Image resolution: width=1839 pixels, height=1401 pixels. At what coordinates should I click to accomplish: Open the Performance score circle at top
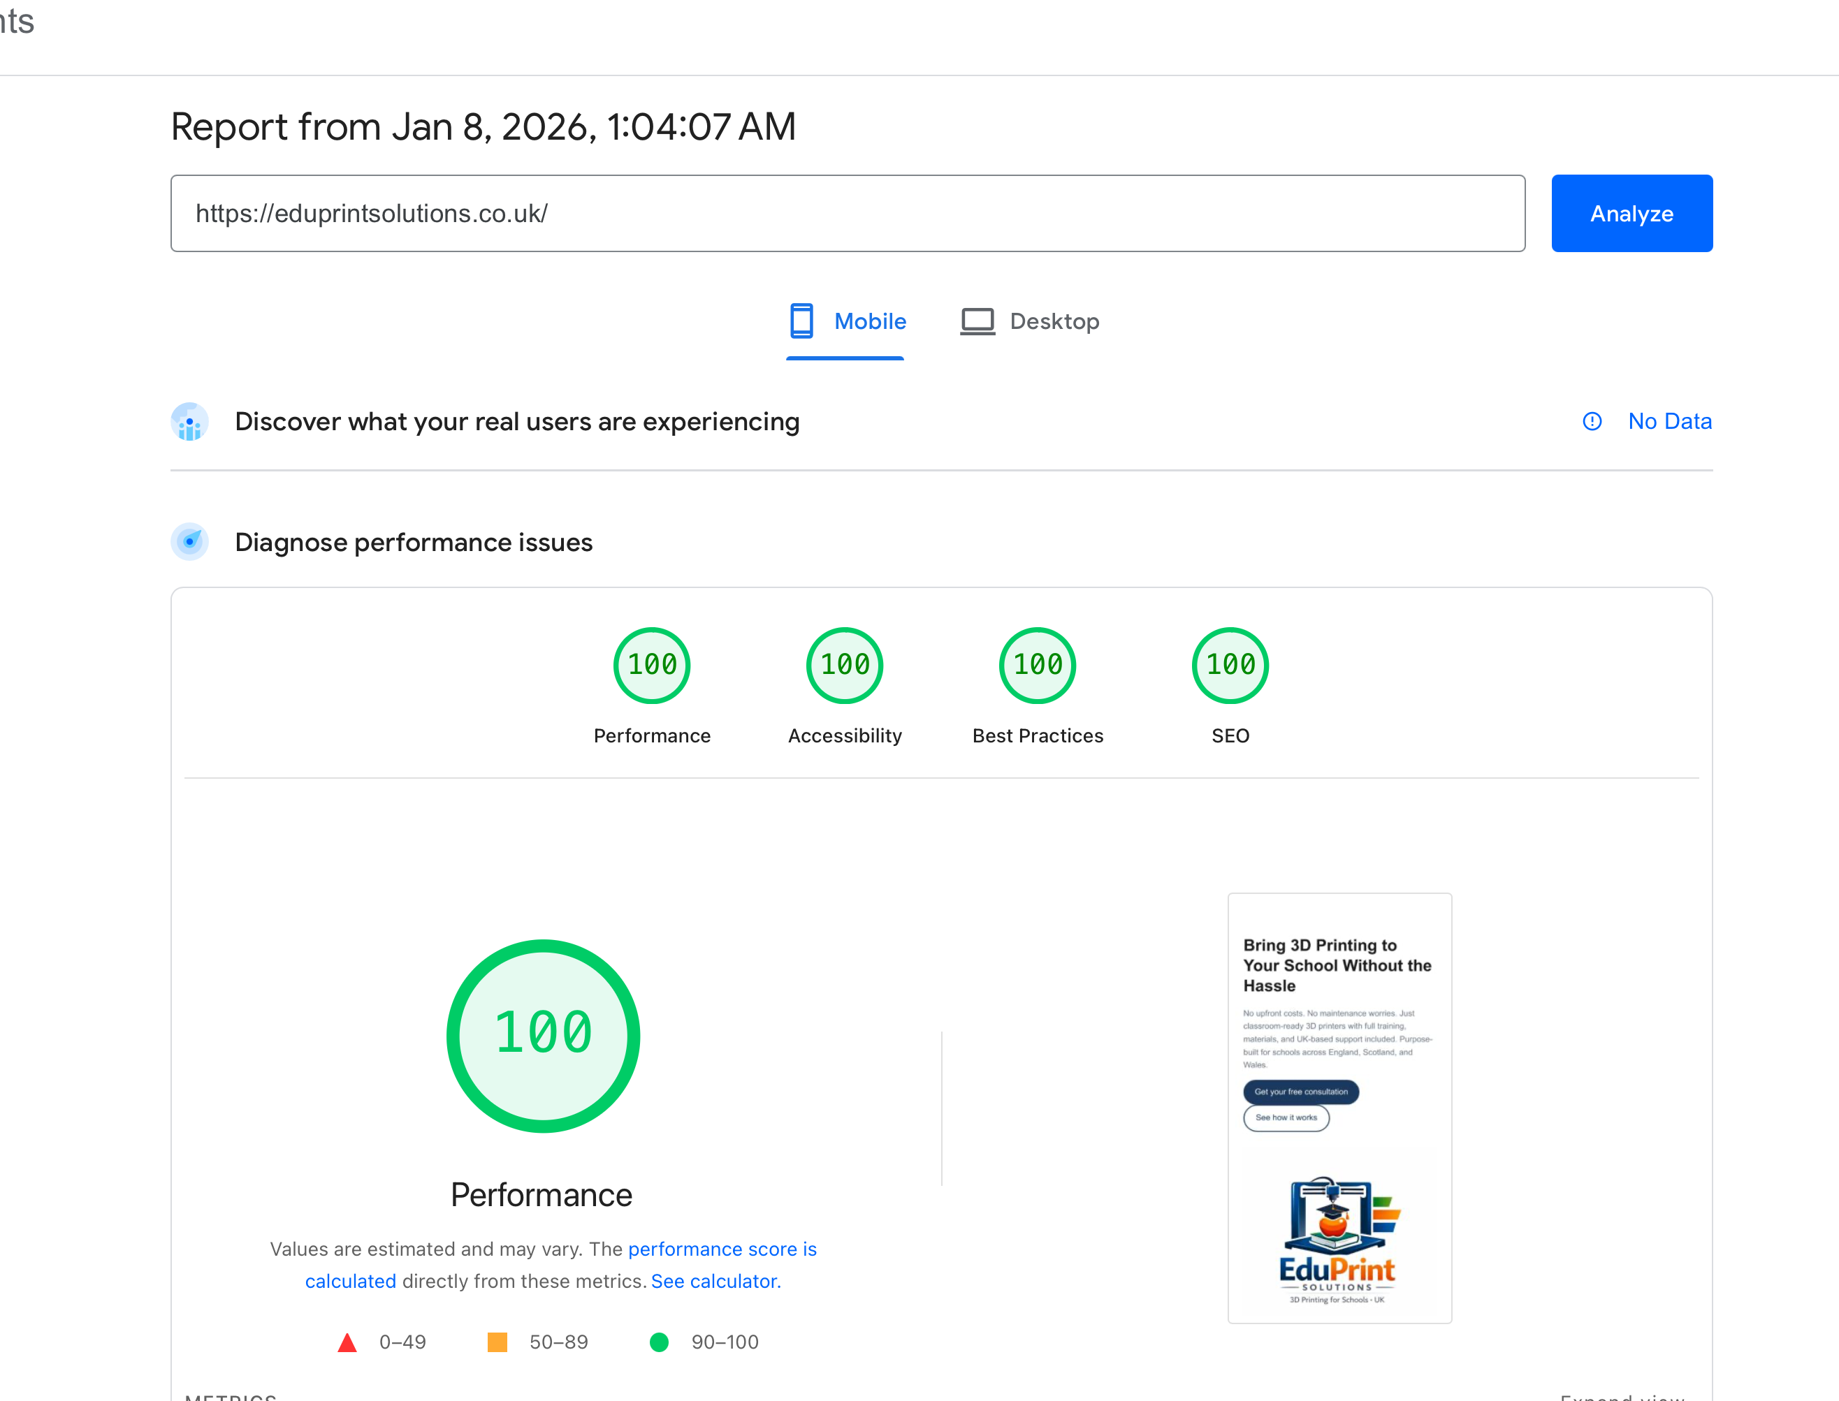coord(652,665)
